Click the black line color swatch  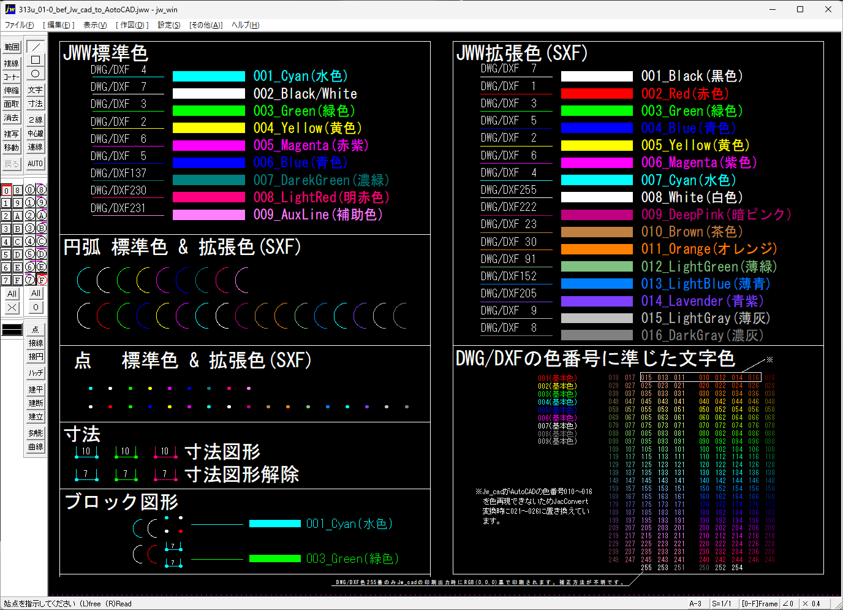click(12, 330)
